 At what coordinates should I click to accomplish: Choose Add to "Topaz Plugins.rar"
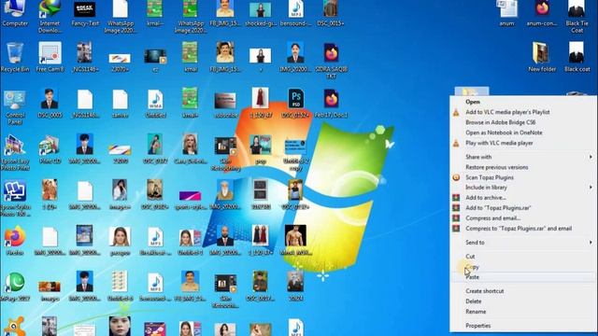click(x=498, y=208)
